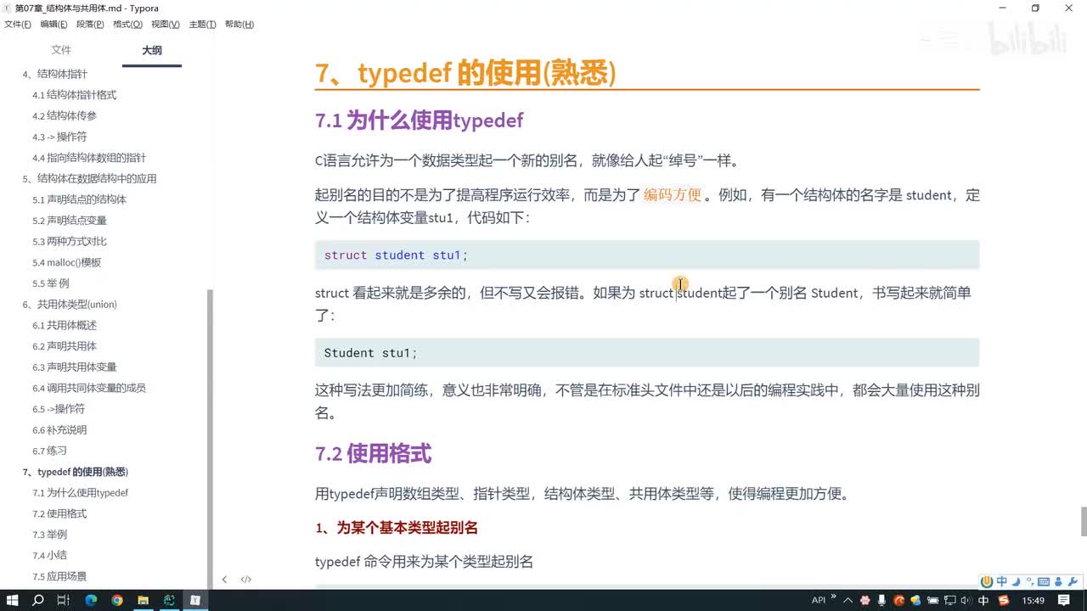
Task: Launch Microsoft Edge from taskbar
Action: 91,600
